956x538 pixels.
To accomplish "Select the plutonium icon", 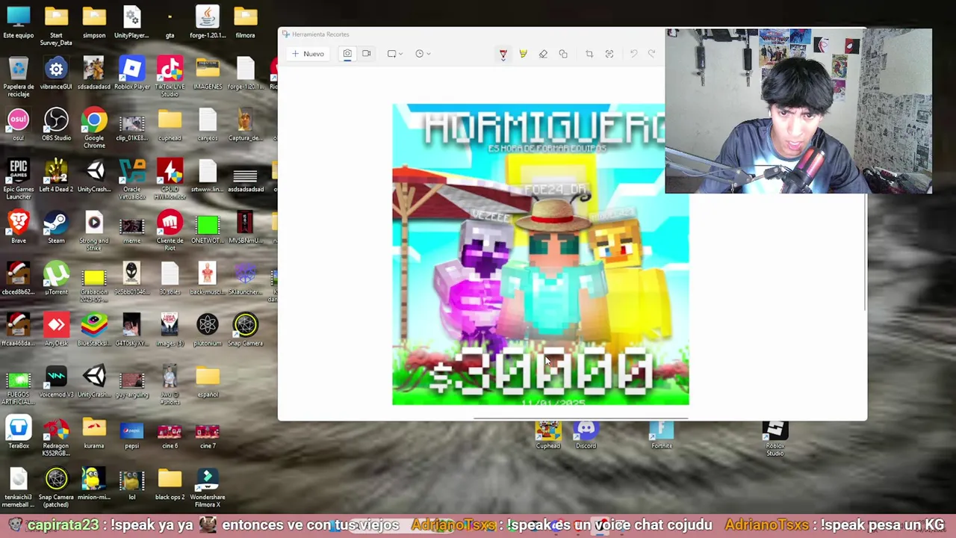I will (208, 330).
